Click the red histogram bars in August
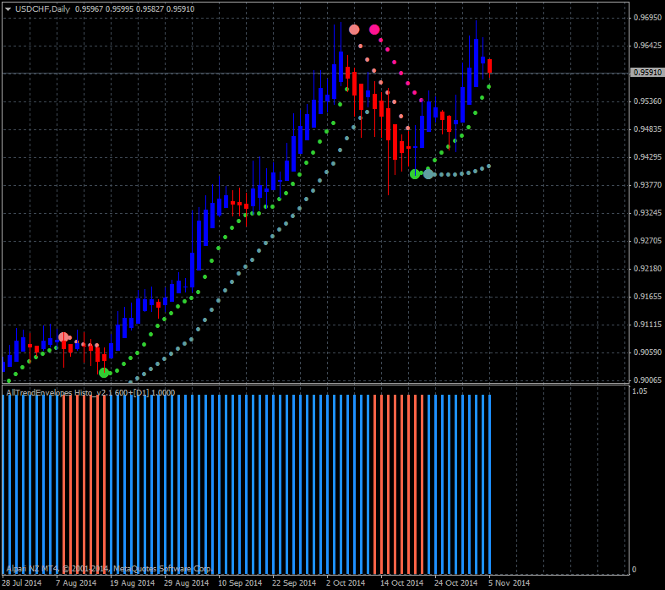This screenshot has width=665, height=590. click(84, 483)
